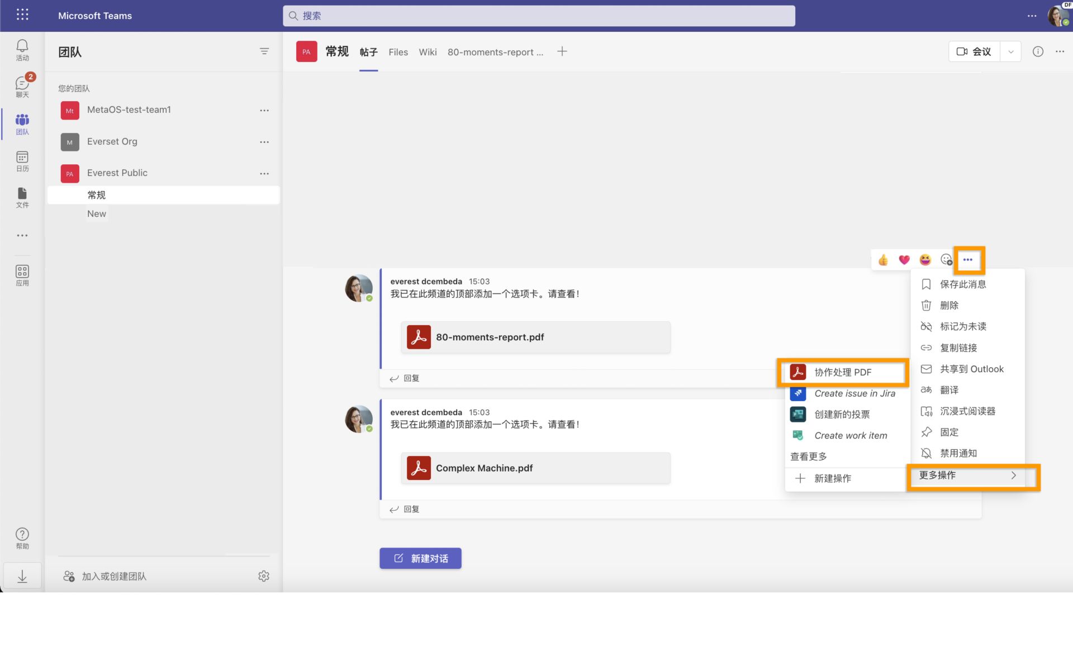Screen dimensions: 1073x661
Task: Click the emoji reaction thumbs up icon
Action: coord(884,260)
